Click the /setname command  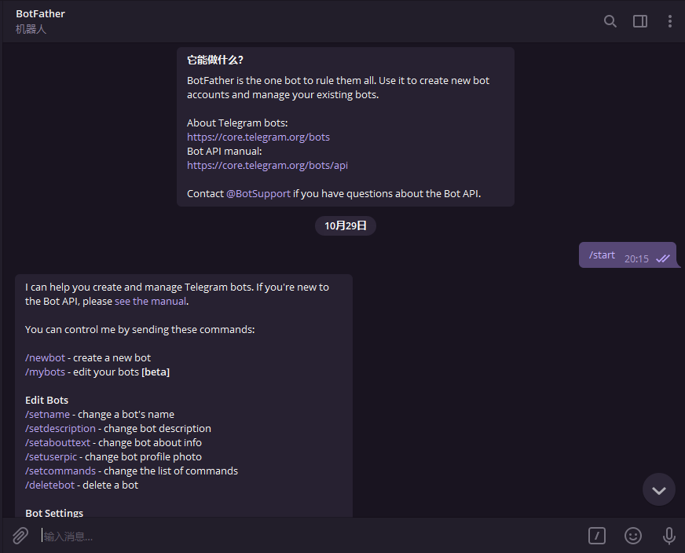tap(47, 414)
